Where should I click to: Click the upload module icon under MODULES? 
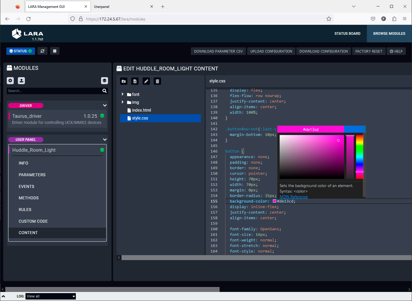[21, 81]
